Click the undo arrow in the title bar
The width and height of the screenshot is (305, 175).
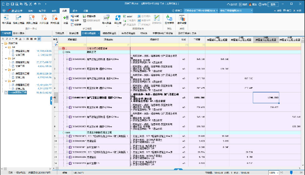[35, 4]
